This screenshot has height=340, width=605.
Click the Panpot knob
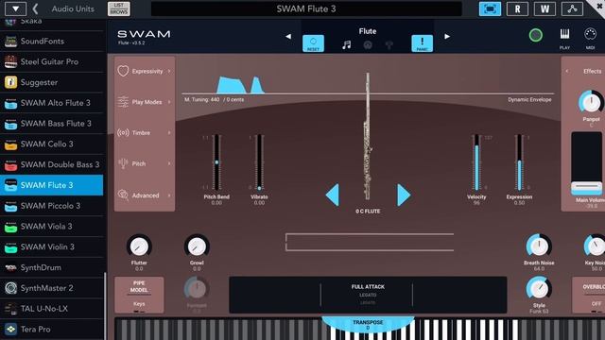(x=591, y=102)
